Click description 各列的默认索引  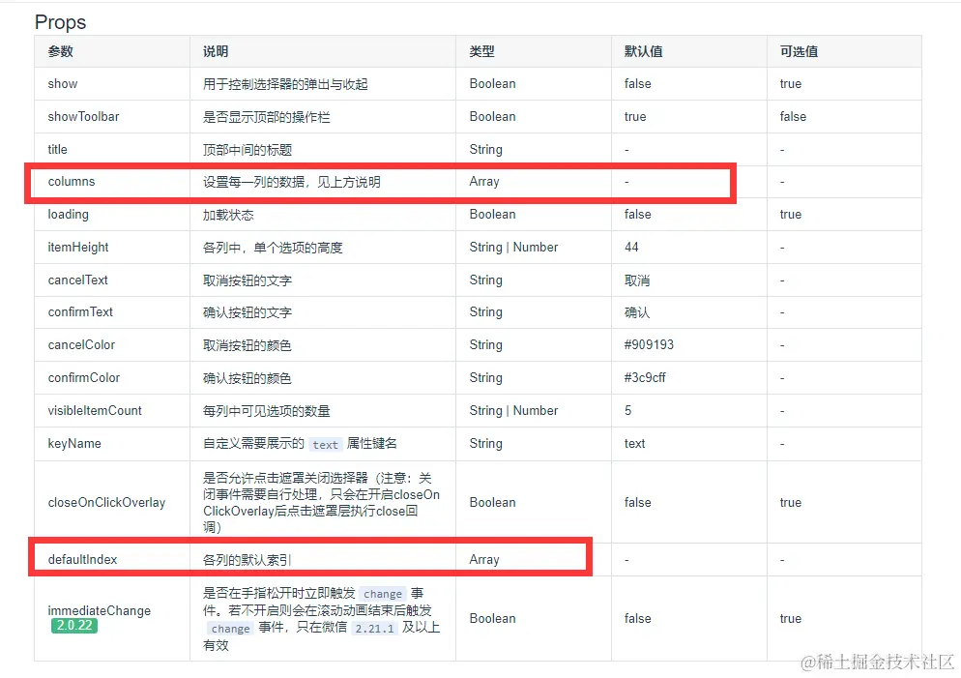click(x=247, y=560)
